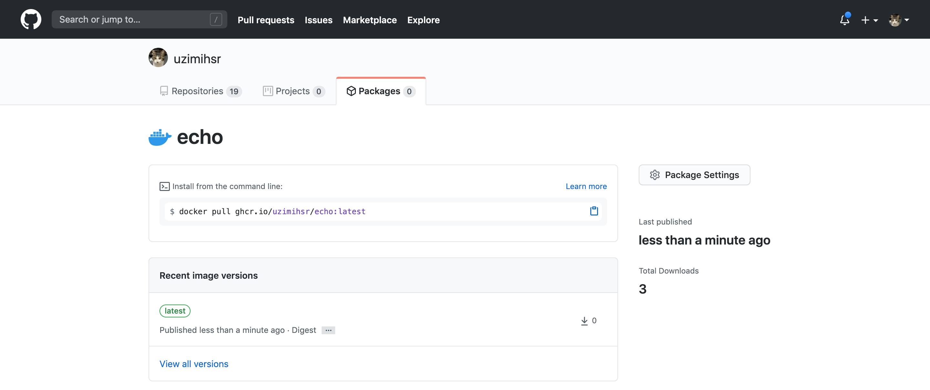The height and width of the screenshot is (390, 930).
Task: Follow the Learn more link
Action: [586, 186]
